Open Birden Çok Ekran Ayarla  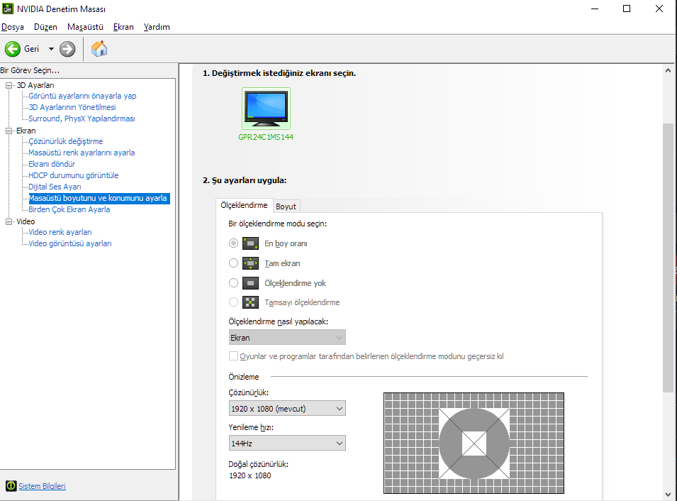coord(69,209)
